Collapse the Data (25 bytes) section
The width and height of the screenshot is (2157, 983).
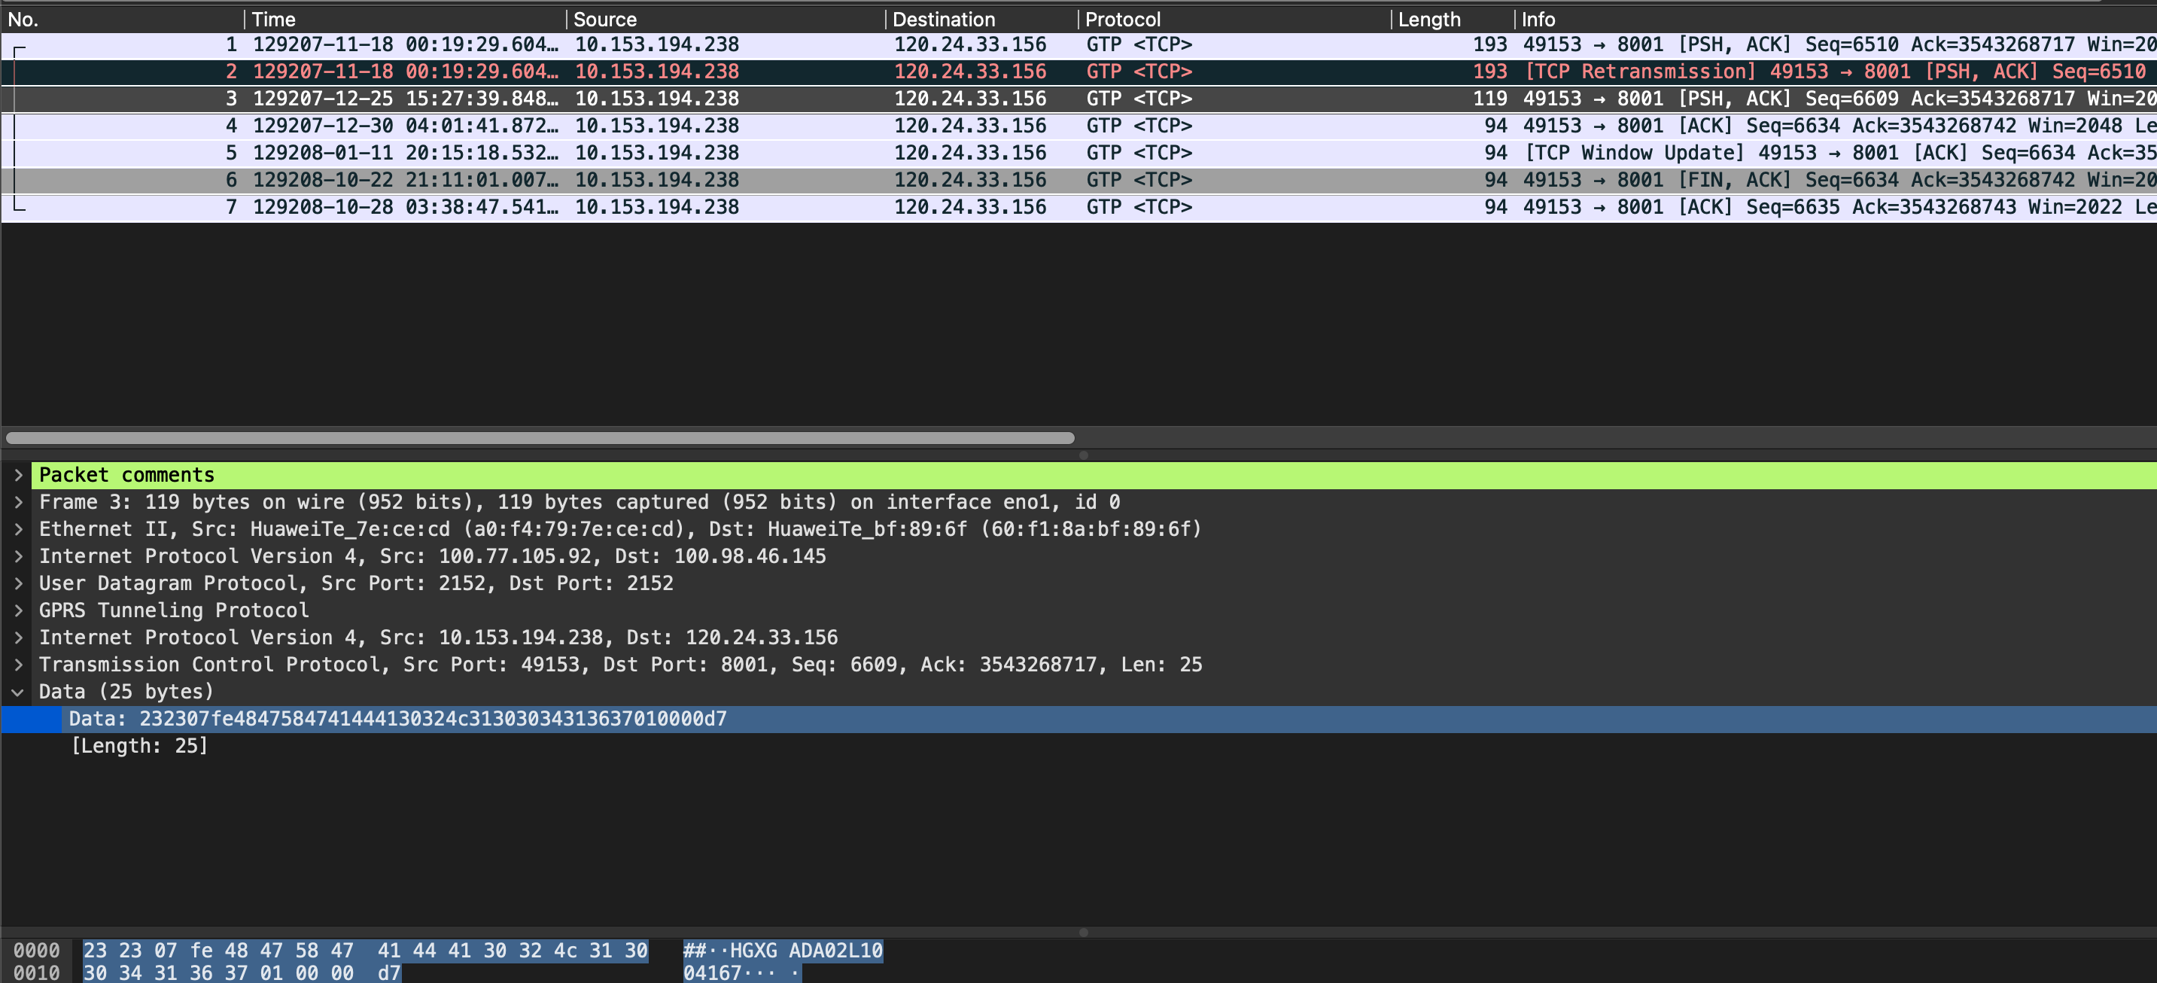[17, 692]
